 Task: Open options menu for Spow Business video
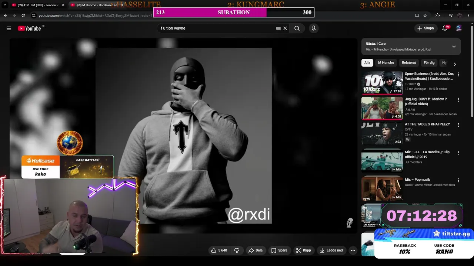pyautogui.click(x=458, y=74)
